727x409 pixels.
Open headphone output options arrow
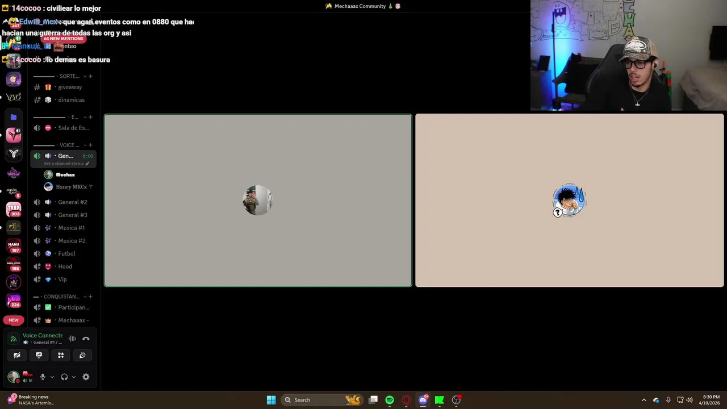point(73,377)
